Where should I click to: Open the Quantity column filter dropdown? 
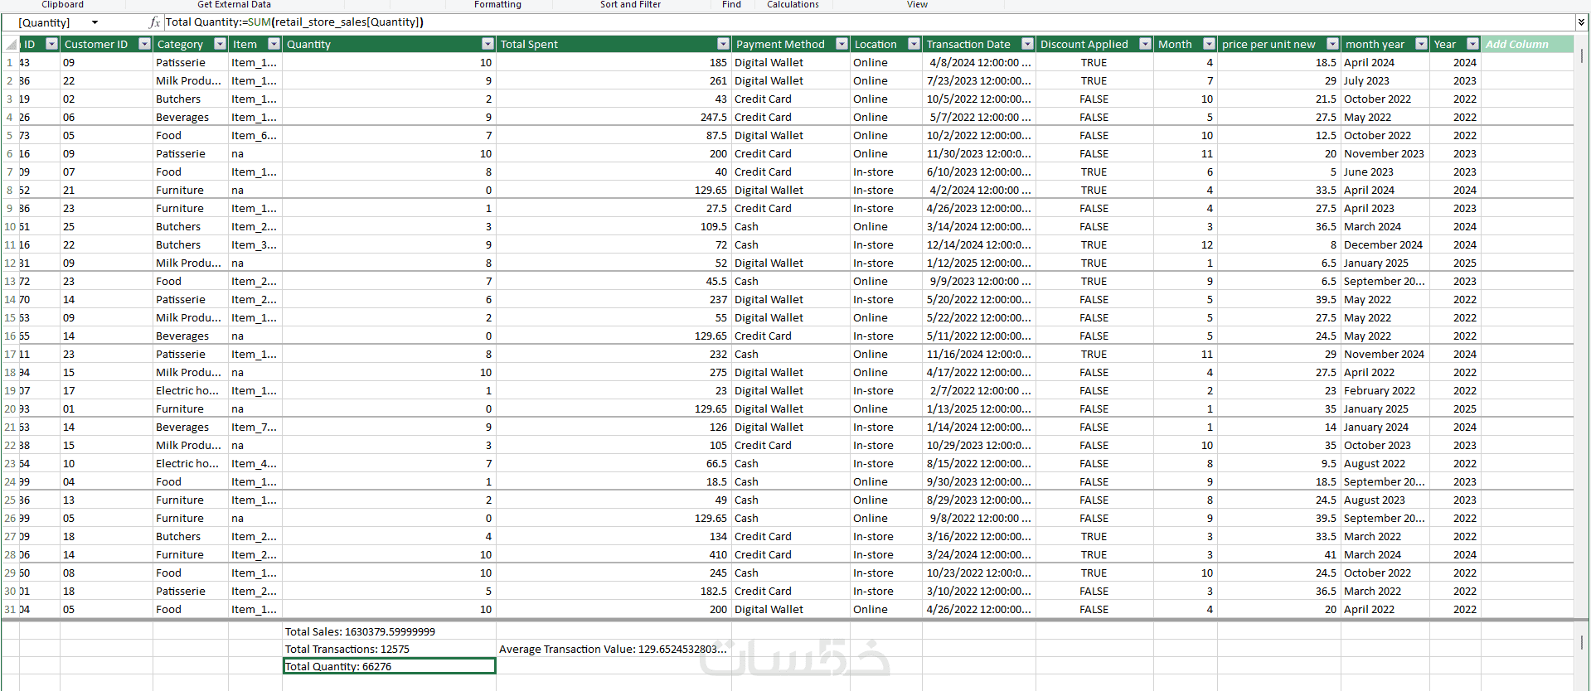[487, 44]
